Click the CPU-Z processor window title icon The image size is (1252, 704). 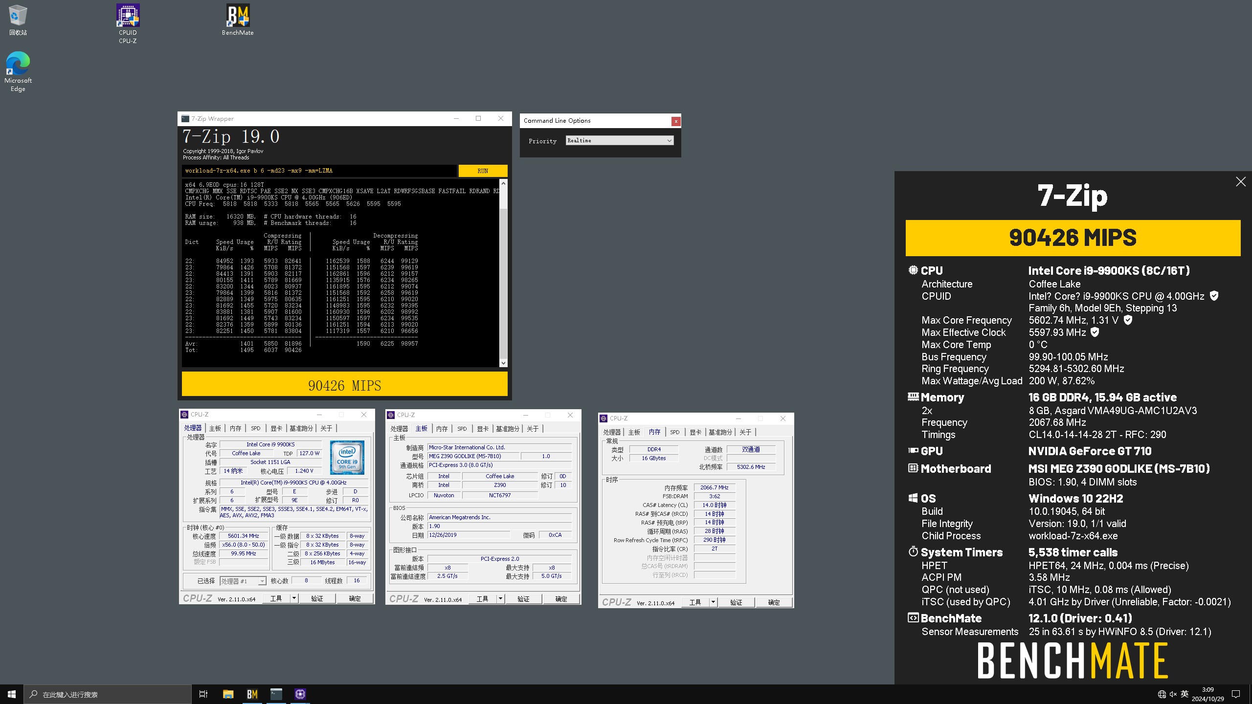tap(185, 415)
